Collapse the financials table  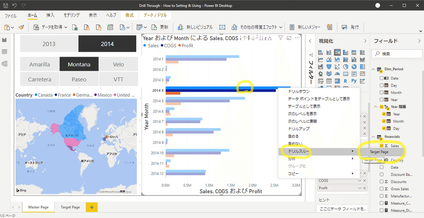tap(374, 136)
